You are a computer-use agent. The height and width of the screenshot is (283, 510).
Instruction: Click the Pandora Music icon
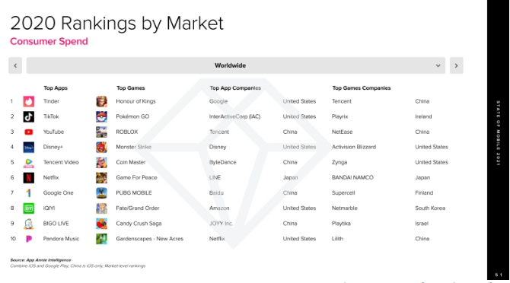29,239
